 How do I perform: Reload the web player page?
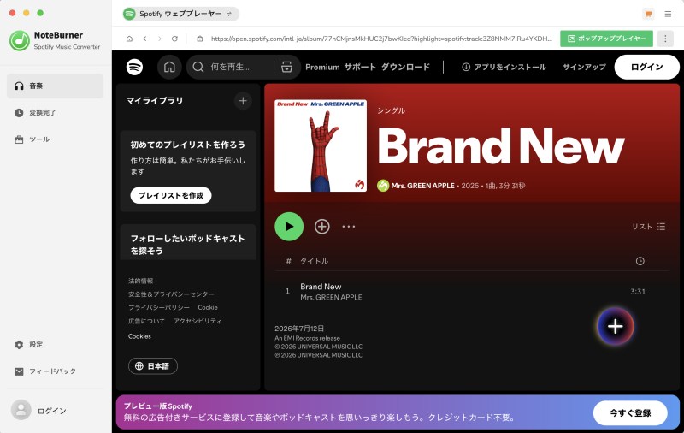tap(174, 39)
